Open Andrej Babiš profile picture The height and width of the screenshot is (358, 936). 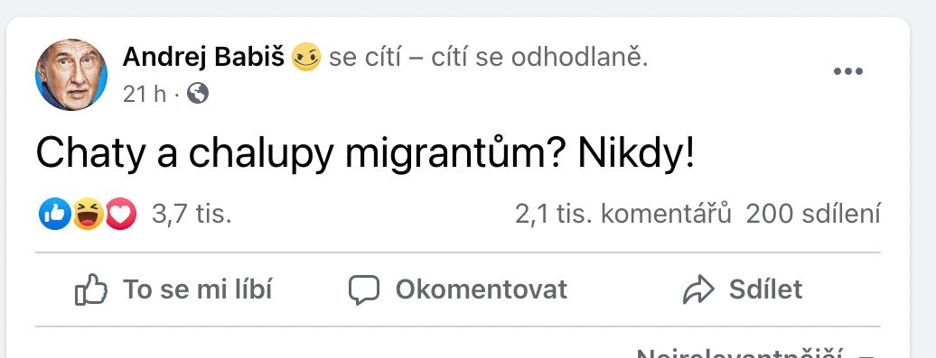(71, 75)
